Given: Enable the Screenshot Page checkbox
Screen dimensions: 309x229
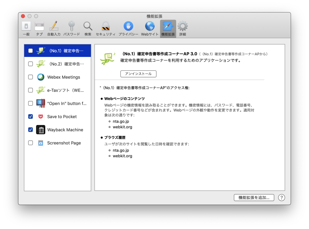Looking at the screenshot, I should click(x=30, y=143).
